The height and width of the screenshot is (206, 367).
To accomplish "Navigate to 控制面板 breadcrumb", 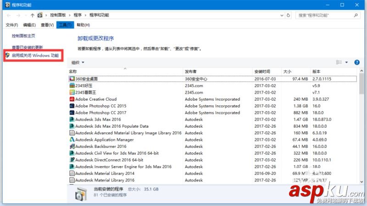I will click(58, 15).
